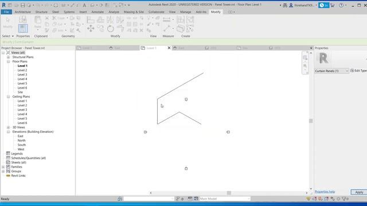Click the editable-only status bar icon
This screenshot has width=367, height=206.
point(178,199)
